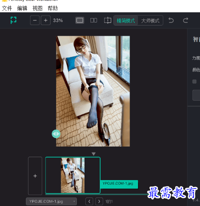Select the YPOJIE.COM-1.jpg thumbnail in the filmstrip
200x206 pixels.
coord(73,175)
